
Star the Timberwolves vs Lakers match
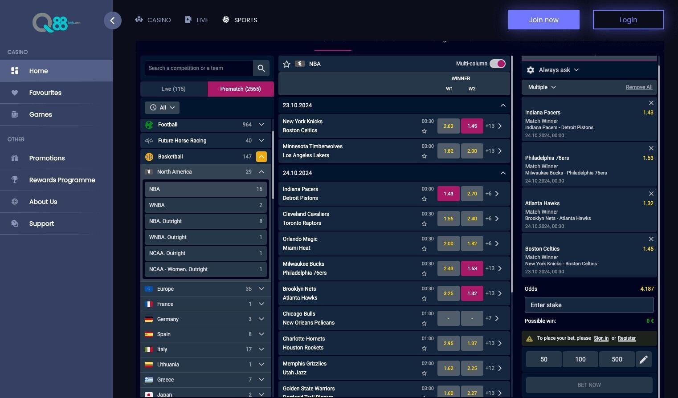tap(424, 156)
